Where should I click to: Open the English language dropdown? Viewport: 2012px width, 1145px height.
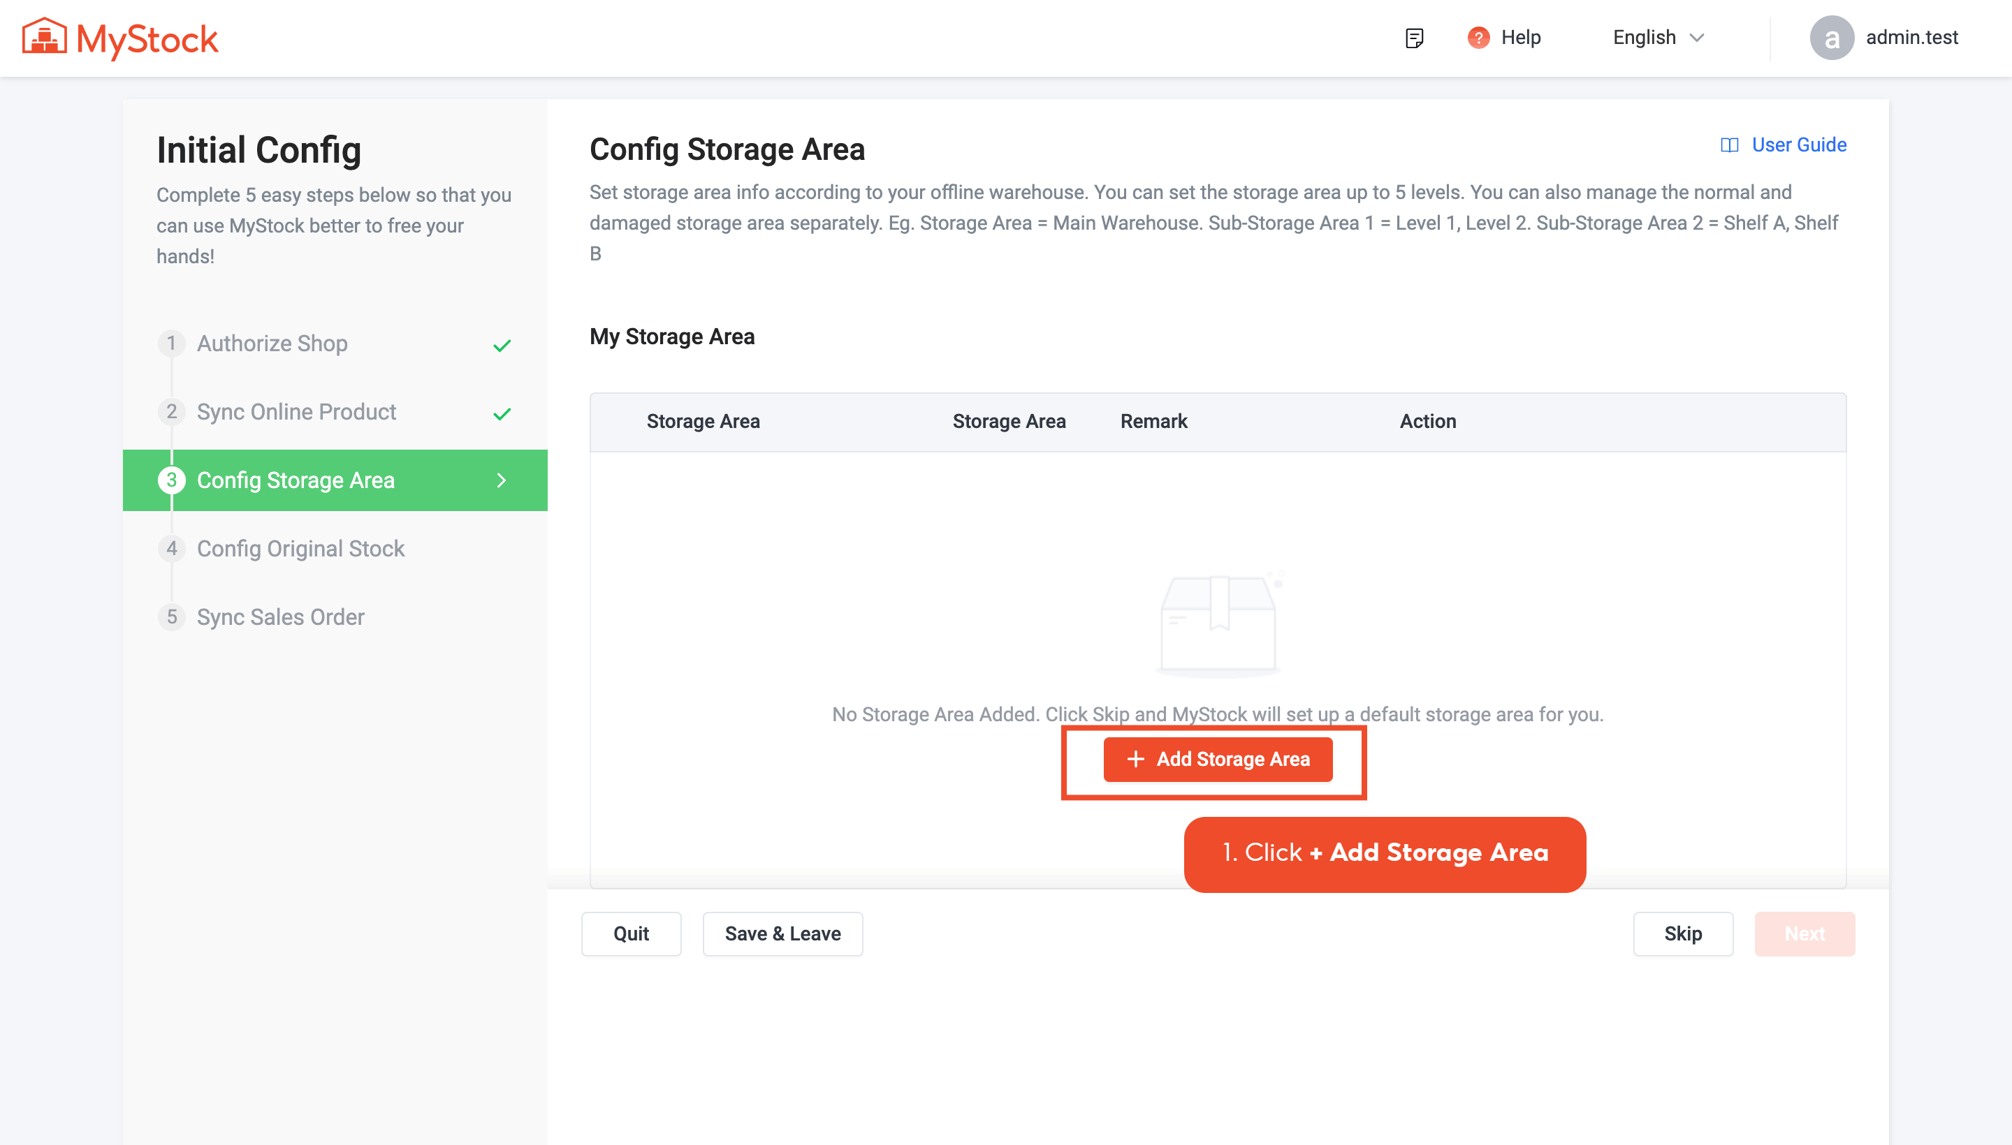(1657, 37)
